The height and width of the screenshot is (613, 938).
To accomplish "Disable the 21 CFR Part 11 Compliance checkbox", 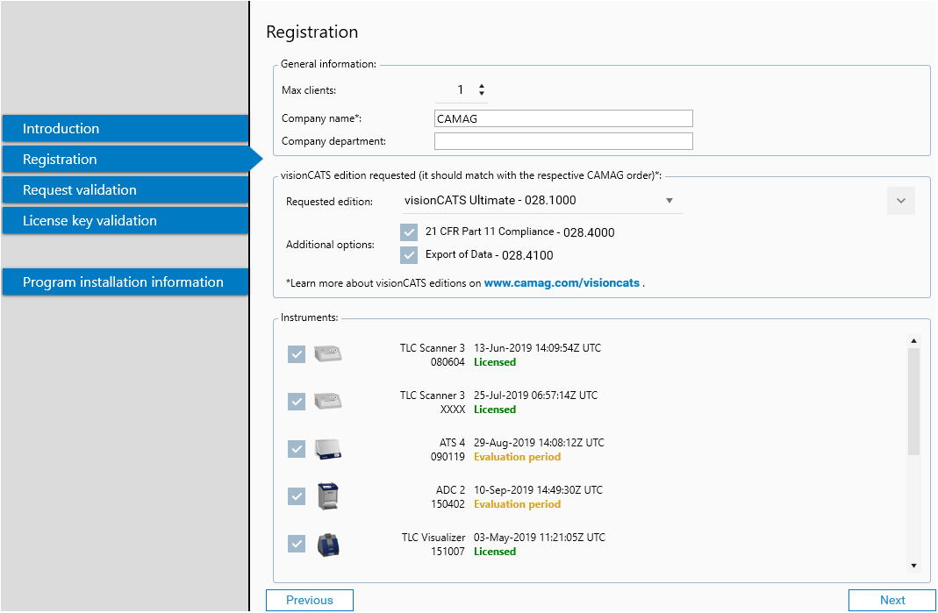I will [x=408, y=232].
